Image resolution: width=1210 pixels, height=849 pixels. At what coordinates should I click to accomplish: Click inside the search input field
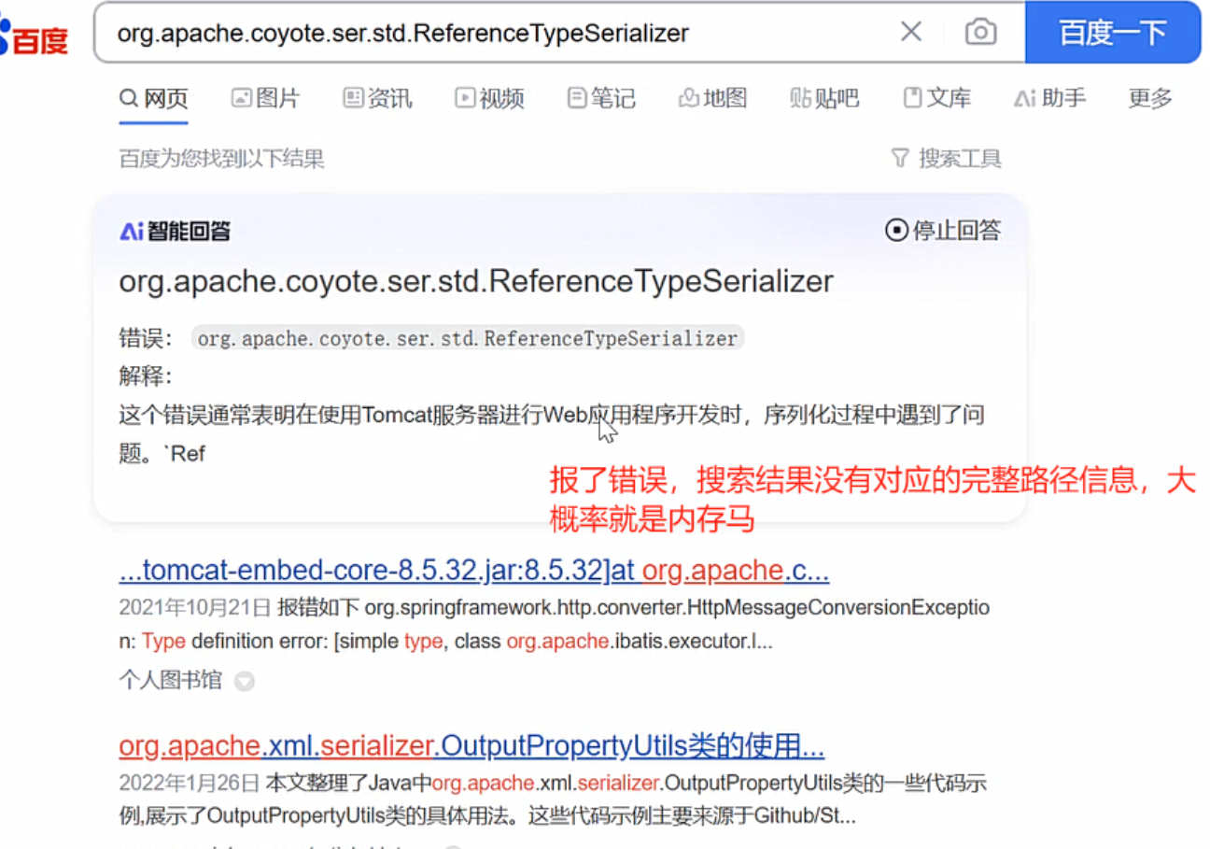(x=467, y=32)
